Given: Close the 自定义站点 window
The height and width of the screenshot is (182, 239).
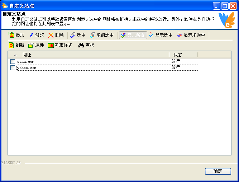Looking at the screenshot, I should click(x=233, y=6).
